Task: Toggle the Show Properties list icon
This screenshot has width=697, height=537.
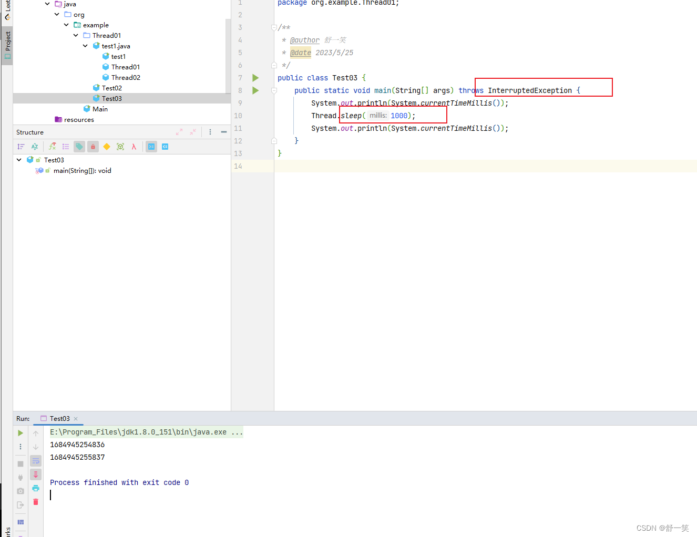Action: [x=66, y=147]
